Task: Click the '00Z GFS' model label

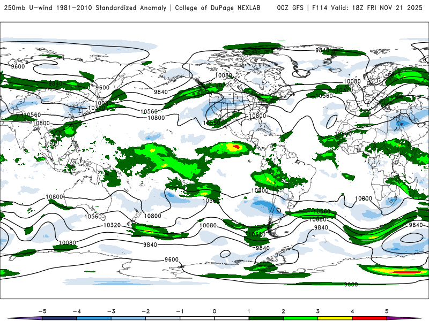Action: pos(290,7)
